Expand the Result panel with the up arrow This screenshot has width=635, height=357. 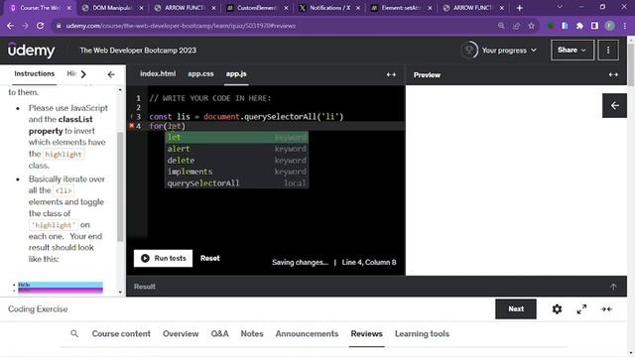613,287
